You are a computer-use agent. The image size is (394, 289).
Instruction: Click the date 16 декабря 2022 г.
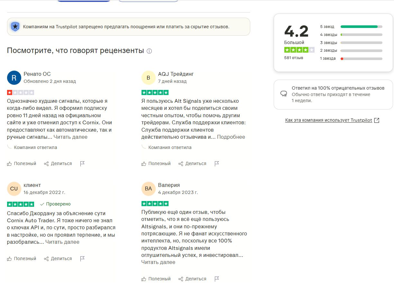[44, 193]
